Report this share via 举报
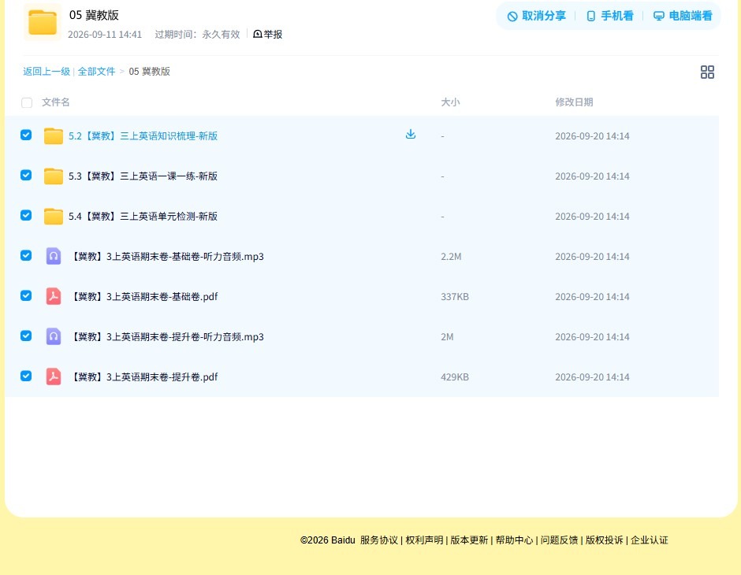The image size is (741, 575). coord(267,34)
